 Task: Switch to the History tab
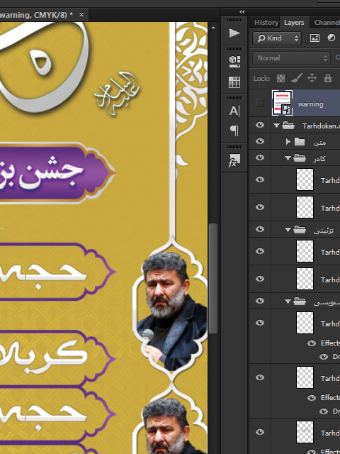(x=266, y=23)
